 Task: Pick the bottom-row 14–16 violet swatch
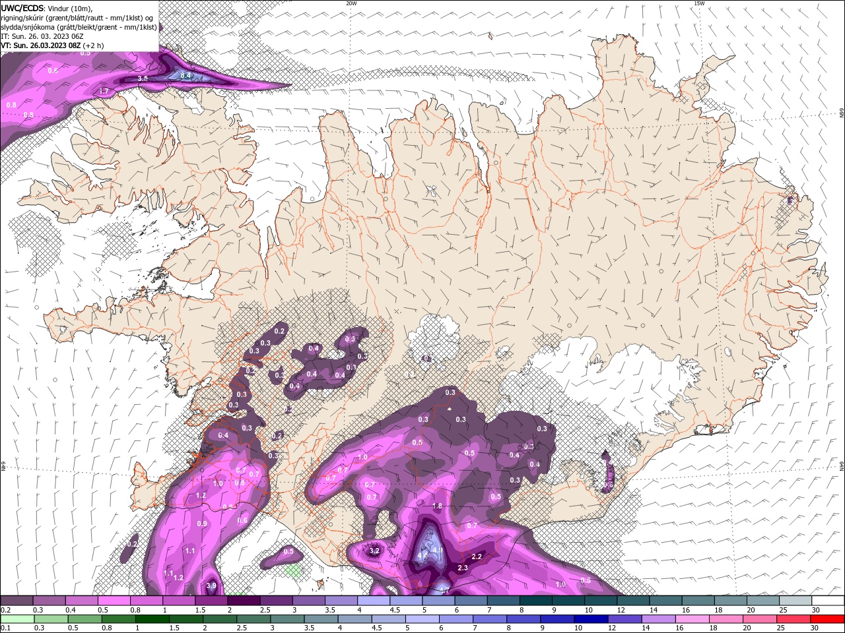point(659,619)
